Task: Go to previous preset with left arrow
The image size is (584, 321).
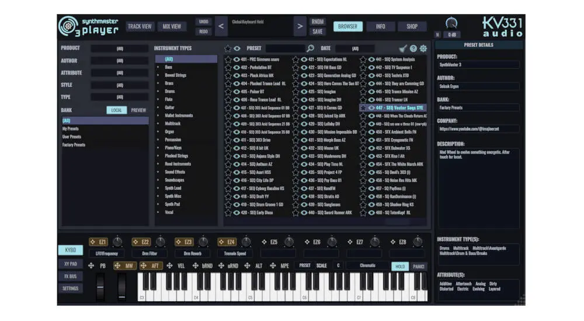Action: 221,26
